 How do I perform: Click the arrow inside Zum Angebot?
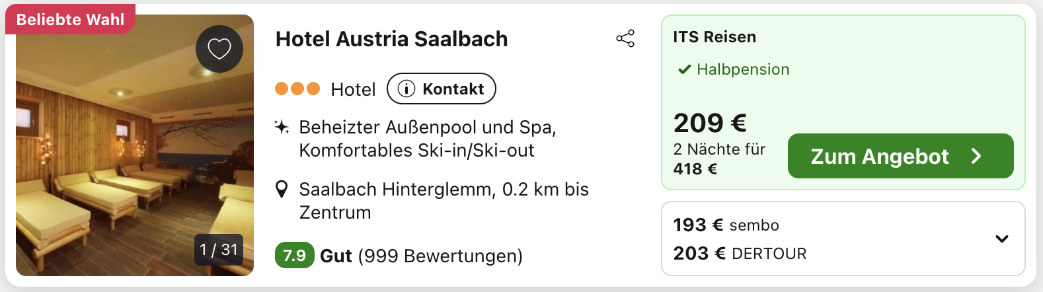point(976,156)
